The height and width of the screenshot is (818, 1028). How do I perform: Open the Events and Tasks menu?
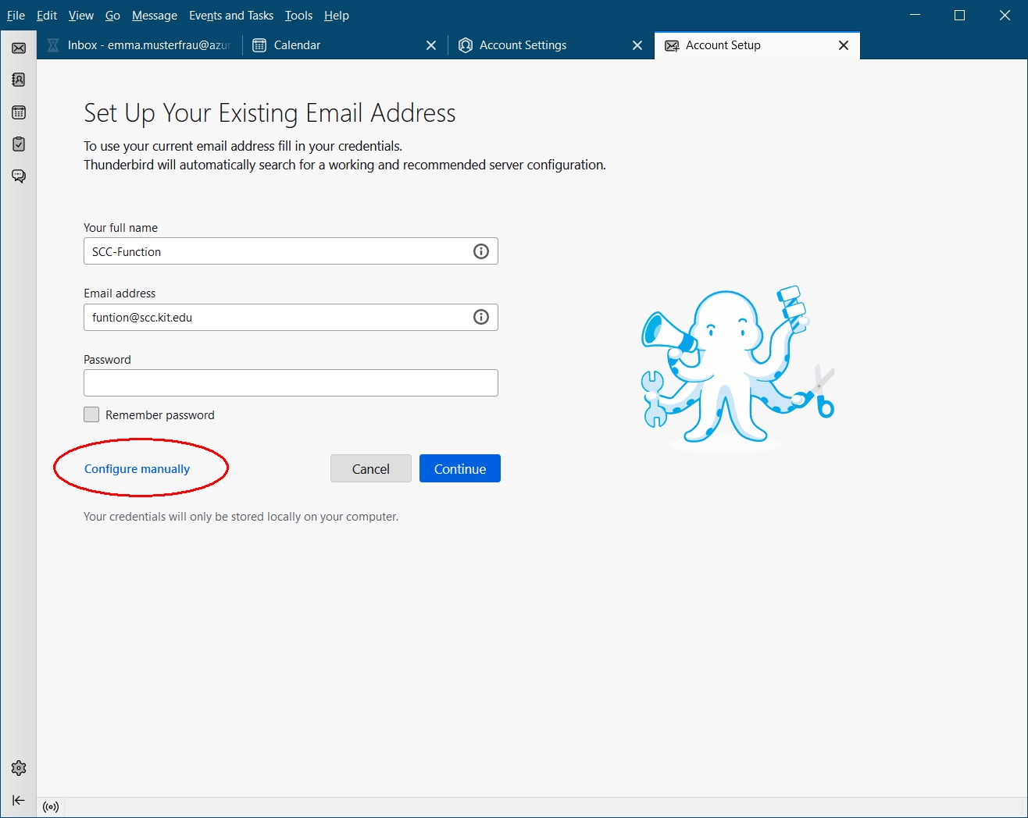click(230, 16)
